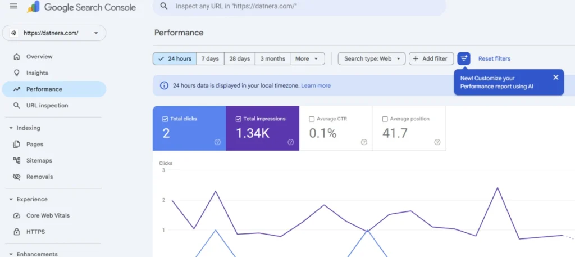Select the 28 days date range
The image size is (575, 257).
coord(239,58)
